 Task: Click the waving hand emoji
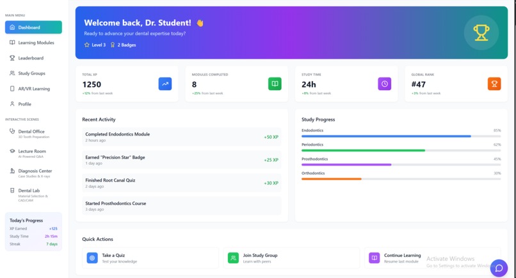(200, 23)
